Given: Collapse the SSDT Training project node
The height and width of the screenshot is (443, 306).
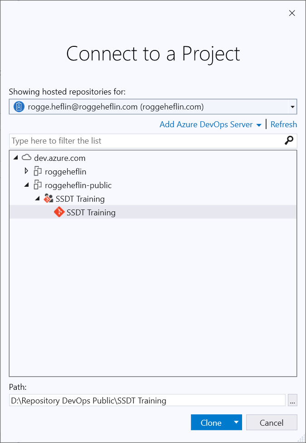Looking at the screenshot, I should click(x=38, y=198).
